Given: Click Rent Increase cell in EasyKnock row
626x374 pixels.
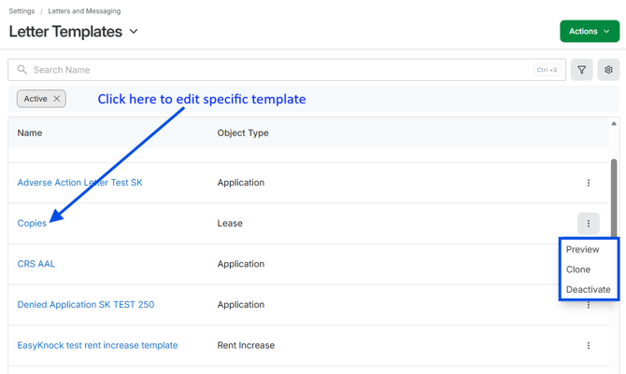Looking at the screenshot, I should (x=246, y=345).
